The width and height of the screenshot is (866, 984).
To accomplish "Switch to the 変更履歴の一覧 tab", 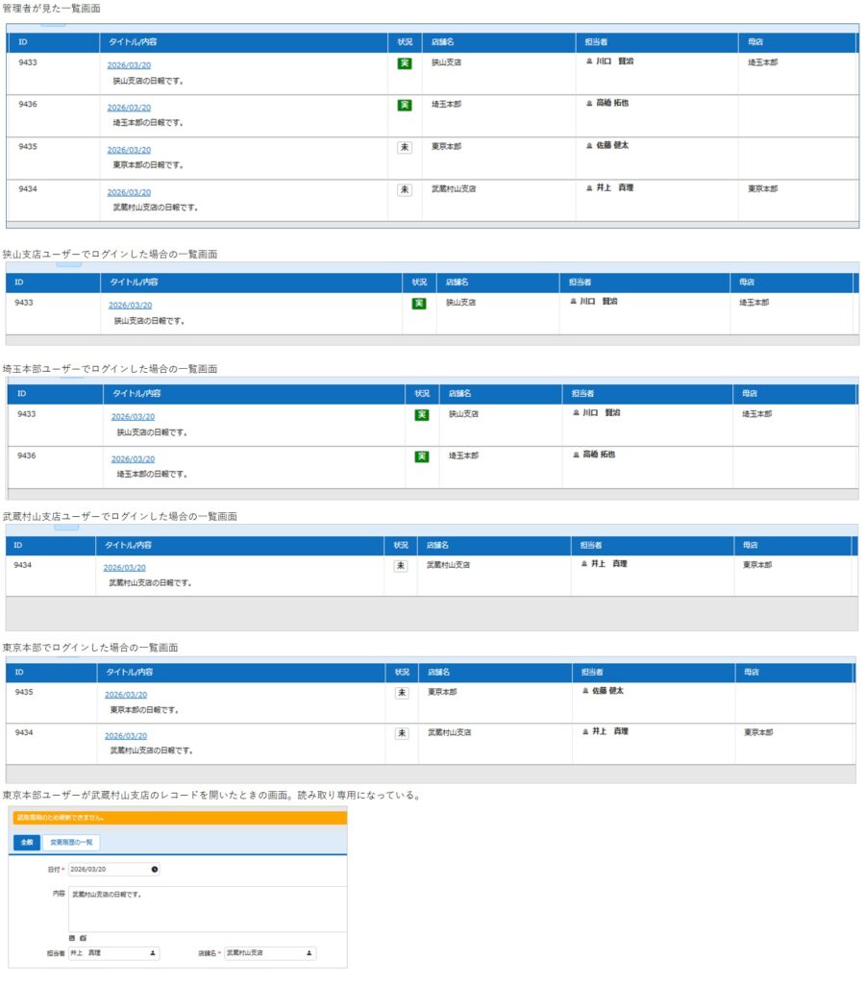I will (72, 842).
